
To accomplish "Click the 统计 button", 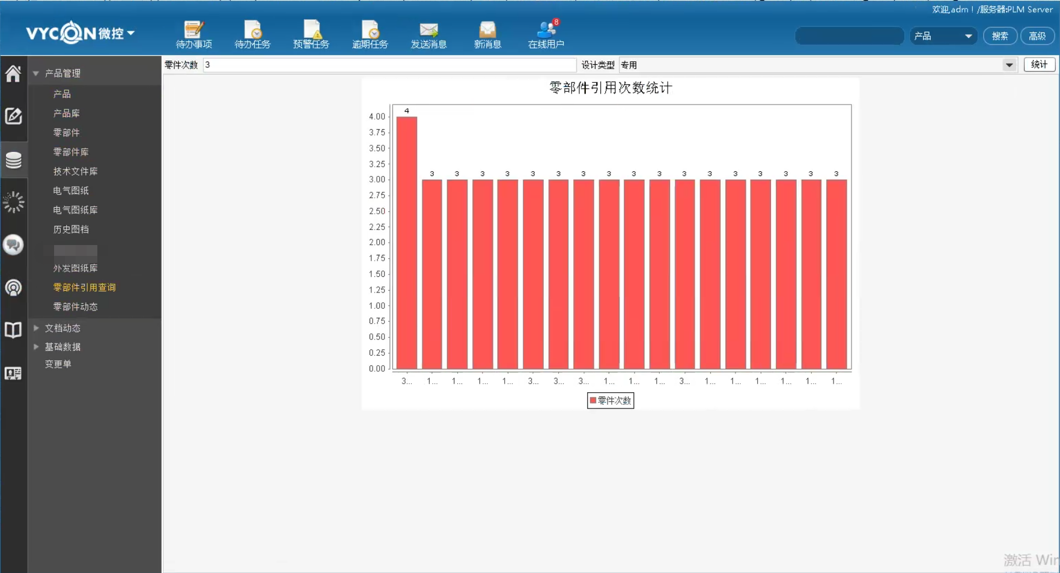I will click(x=1039, y=65).
